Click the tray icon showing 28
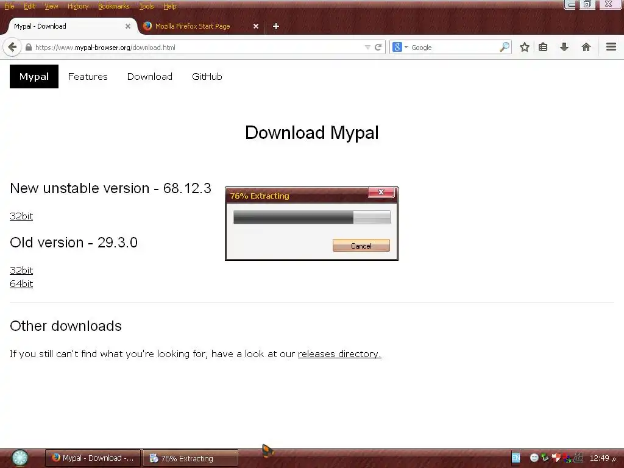Screen dimensions: 624x468 [567, 458]
